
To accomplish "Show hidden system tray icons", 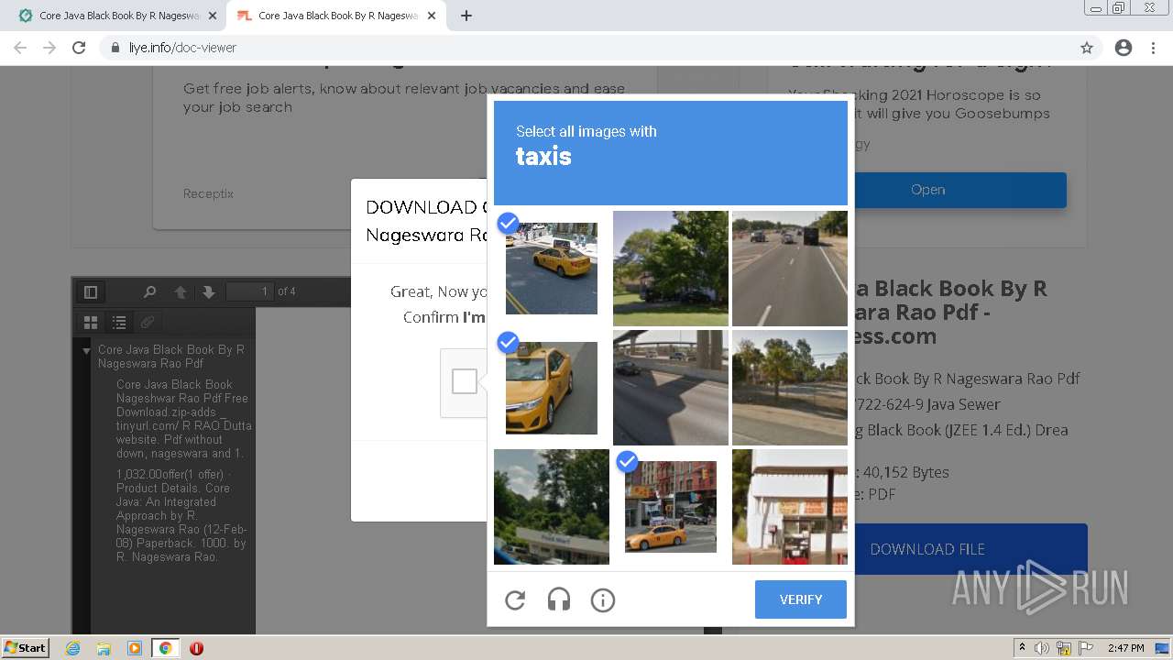I will 1022,648.
